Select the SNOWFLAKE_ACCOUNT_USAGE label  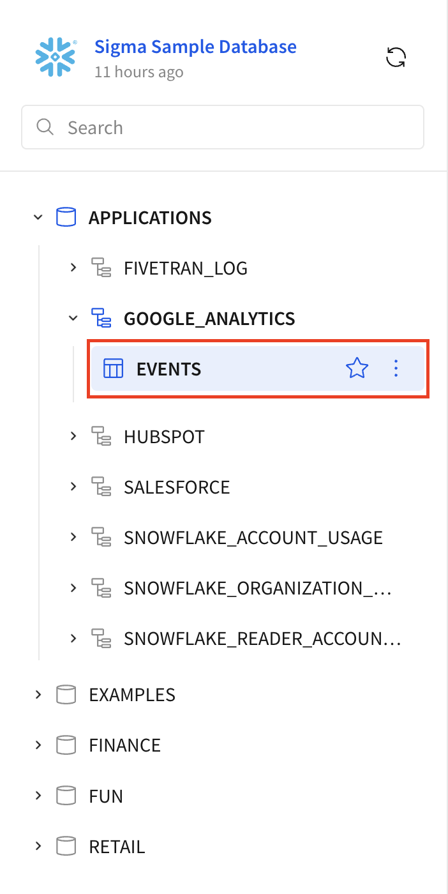pos(253,538)
